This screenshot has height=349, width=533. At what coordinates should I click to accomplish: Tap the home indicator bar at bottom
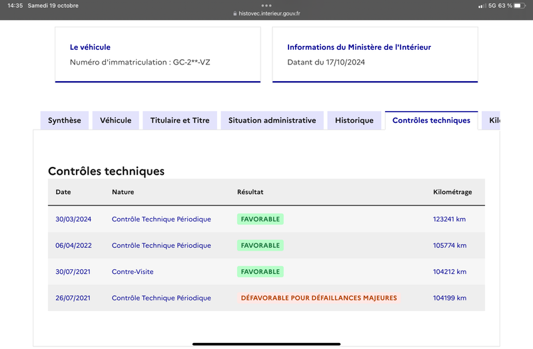pyautogui.click(x=266, y=344)
